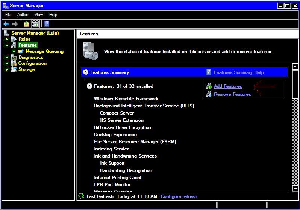
Task: Toggle the Show/Hide console tree toolbar icon
Action: (35, 24)
